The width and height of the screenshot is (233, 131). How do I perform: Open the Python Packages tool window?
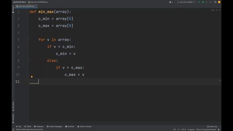(x=54, y=127)
